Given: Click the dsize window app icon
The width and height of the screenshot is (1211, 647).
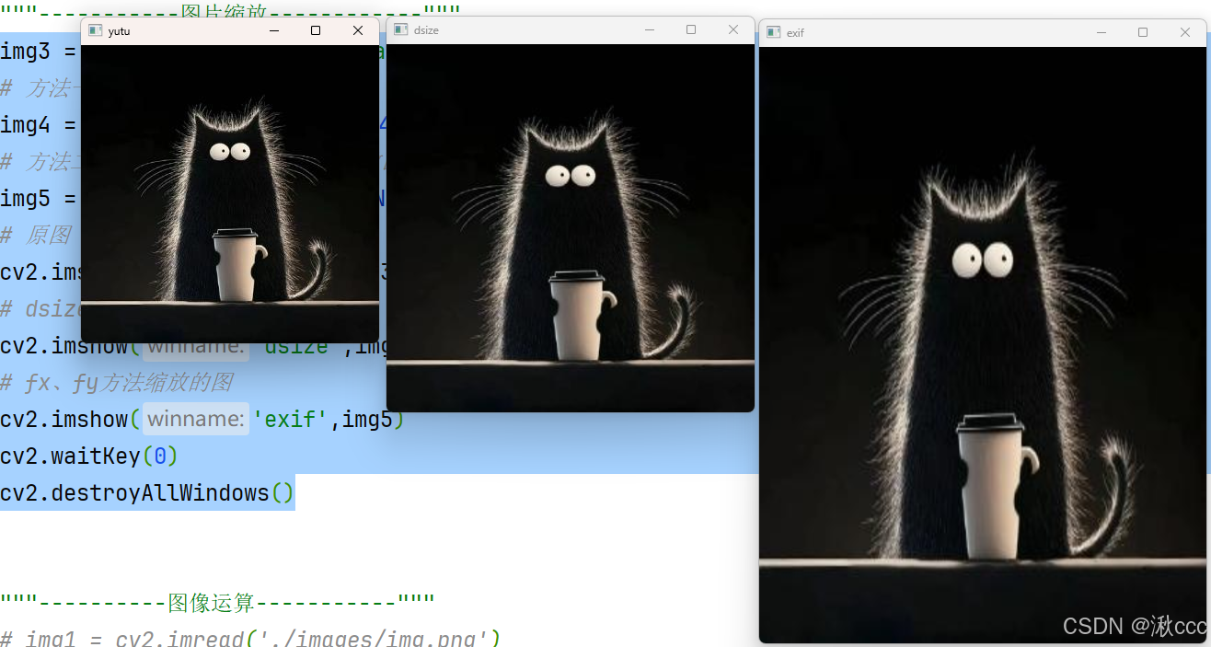Looking at the screenshot, I should [400, 29].
